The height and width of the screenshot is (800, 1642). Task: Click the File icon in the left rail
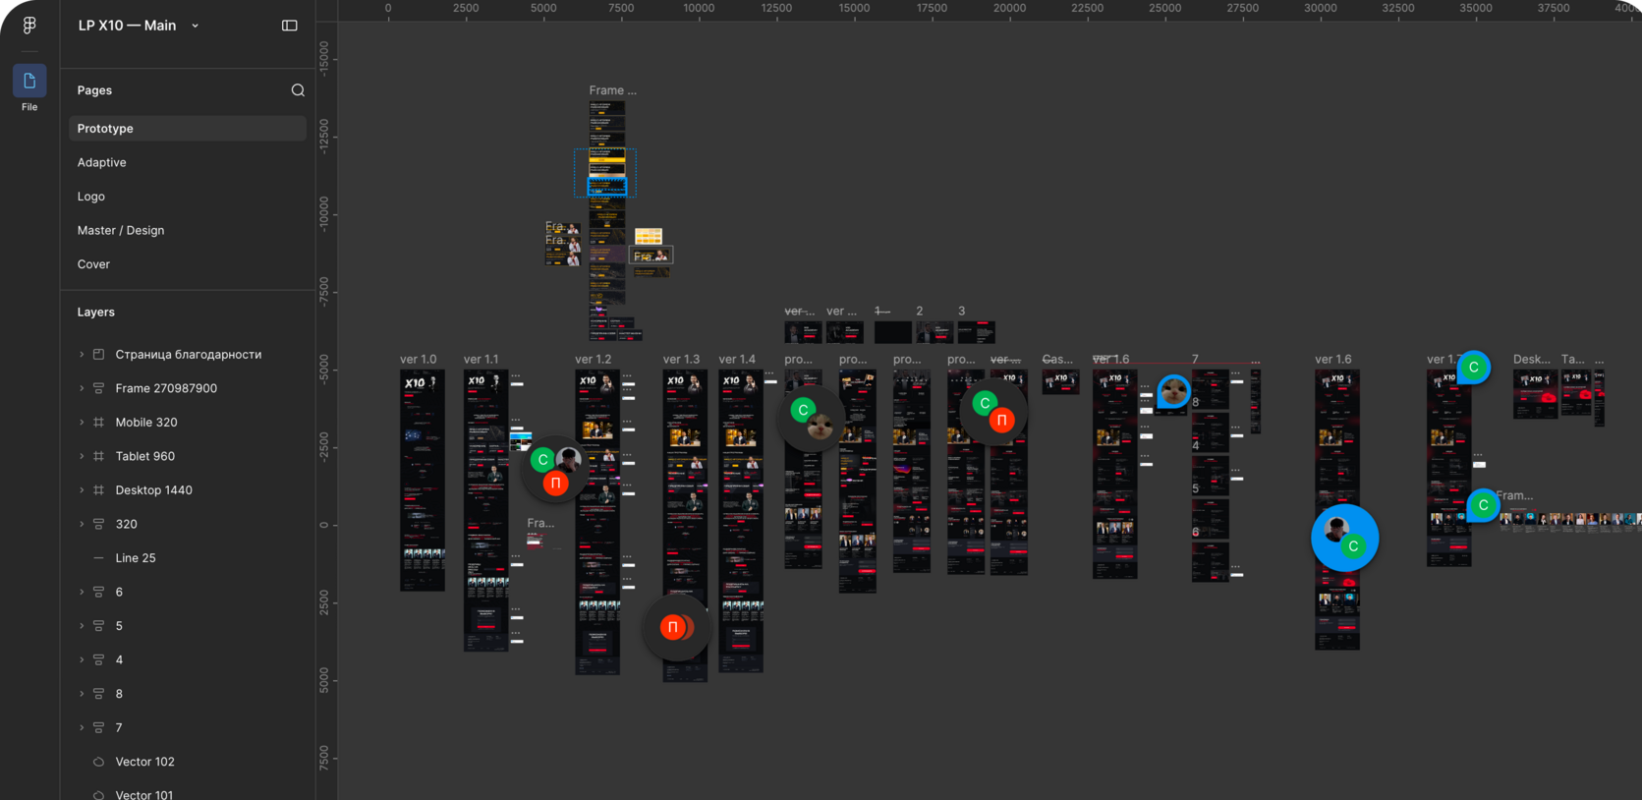click(x=29, y=81)
